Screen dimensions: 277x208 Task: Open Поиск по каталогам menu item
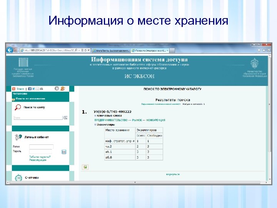click(30, 99)
